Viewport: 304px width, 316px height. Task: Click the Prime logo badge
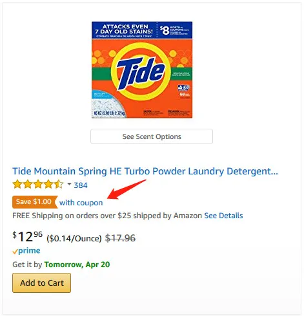coord(26,251)
